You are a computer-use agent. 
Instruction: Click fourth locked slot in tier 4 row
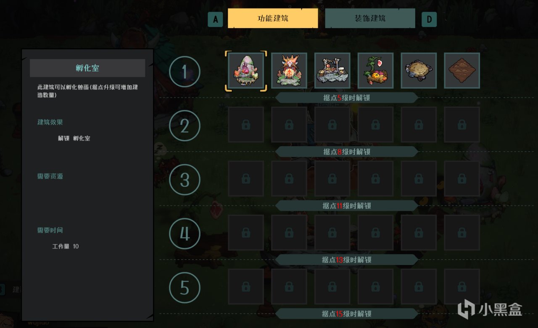tap(376, 233)
